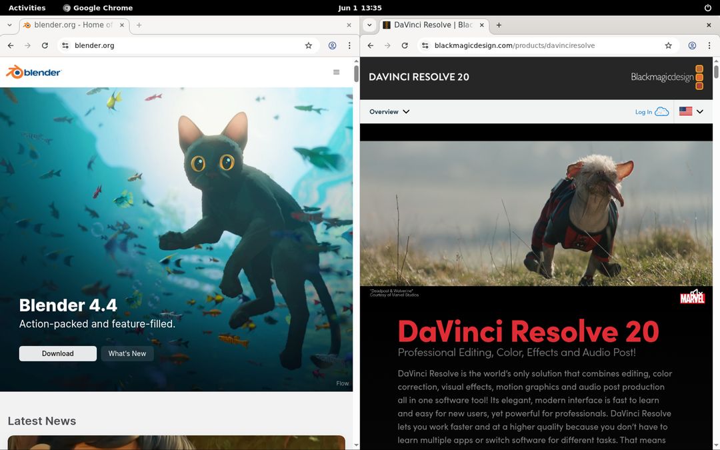The image size is (720, 450).
Task: Open profile icon in DaVinci Resolve window
Action: [x=692, y=45]
